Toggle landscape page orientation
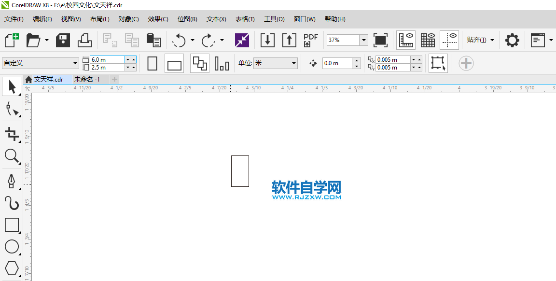The width and height of the screenshot is (556, 281). (x=174, y=63)
